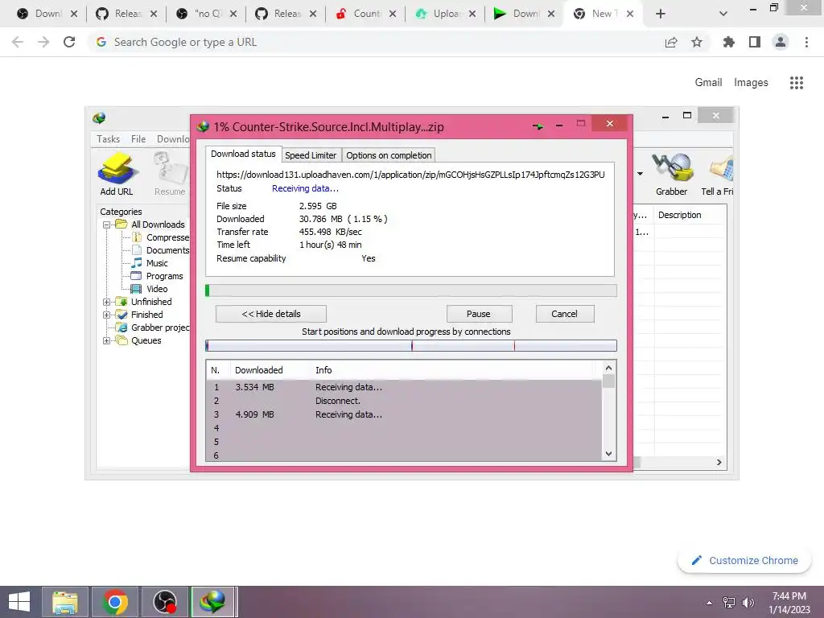Click the Grabber projects icon
This screenshot has width=824, height=618.
pos(122,328)
